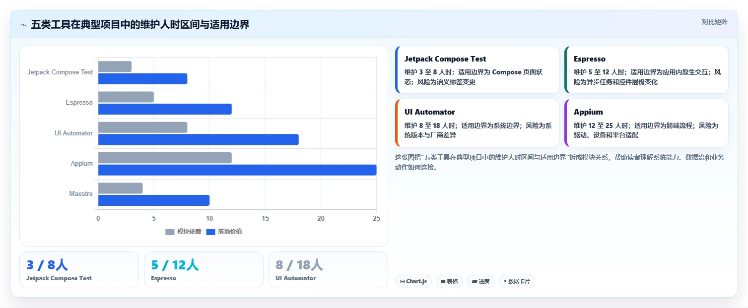Select the 进度 tag chip
The image size is (748, 308).
coord(480,281)
